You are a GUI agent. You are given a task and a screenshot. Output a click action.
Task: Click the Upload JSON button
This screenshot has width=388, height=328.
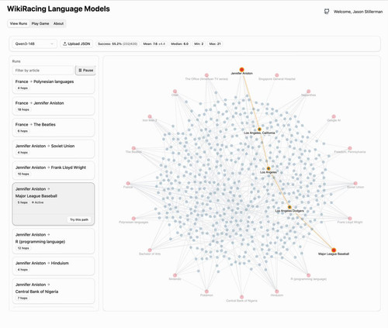pos(77,43)
